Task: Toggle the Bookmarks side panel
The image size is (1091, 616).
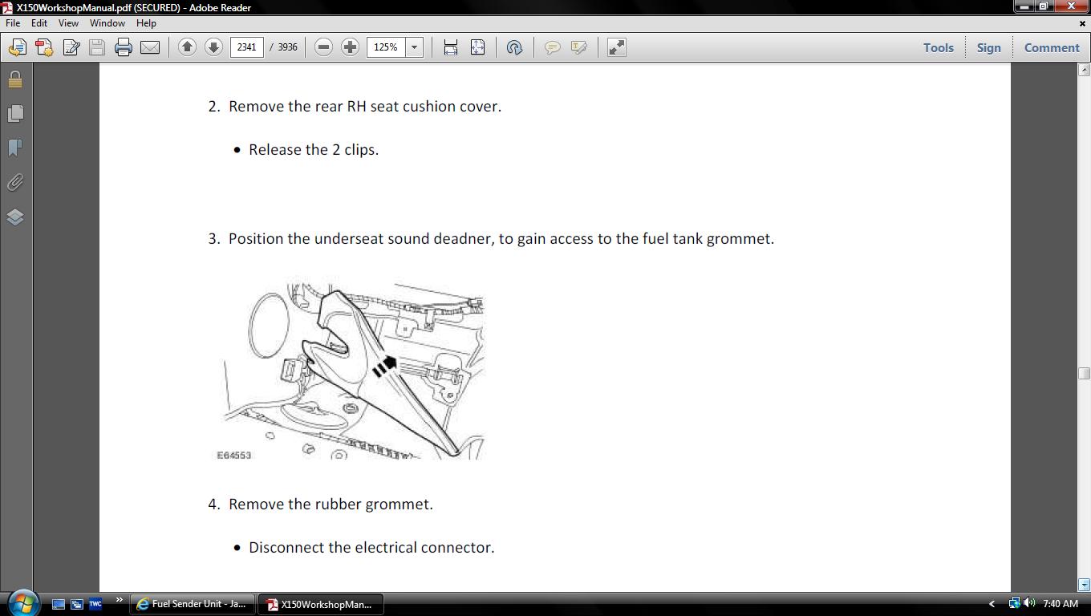Action: point(15,148)
